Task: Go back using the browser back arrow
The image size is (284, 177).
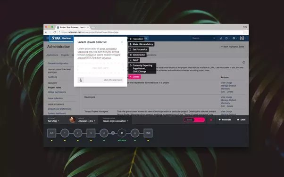Action: click(46, 32)
